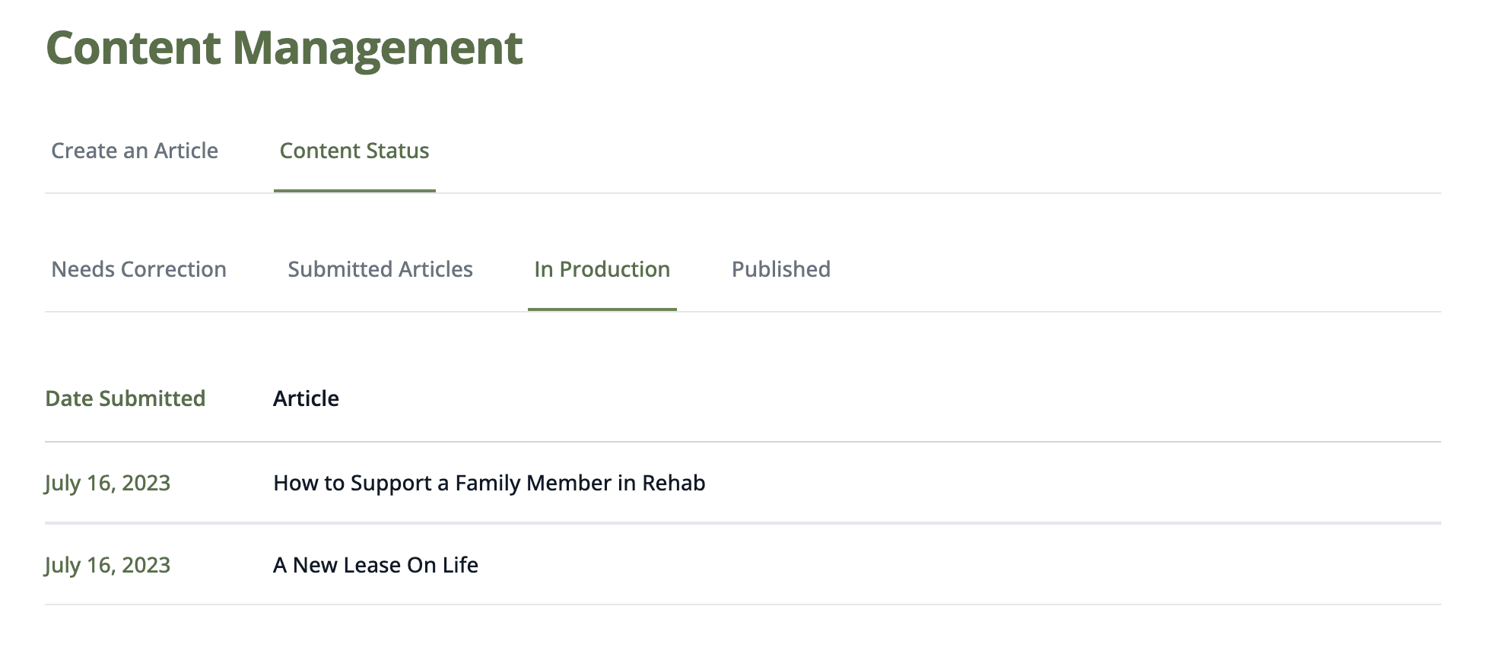Image resolution: width=1487 pixels, height=660 pixels.
Task: Click the date beside A New Lease On Life
Action: pos(107,565)
